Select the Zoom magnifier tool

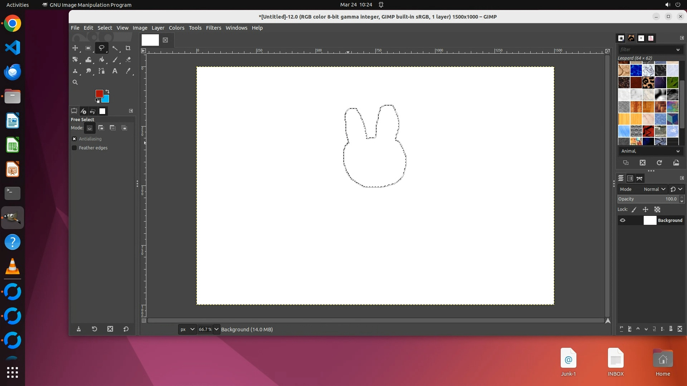(75, 82)
